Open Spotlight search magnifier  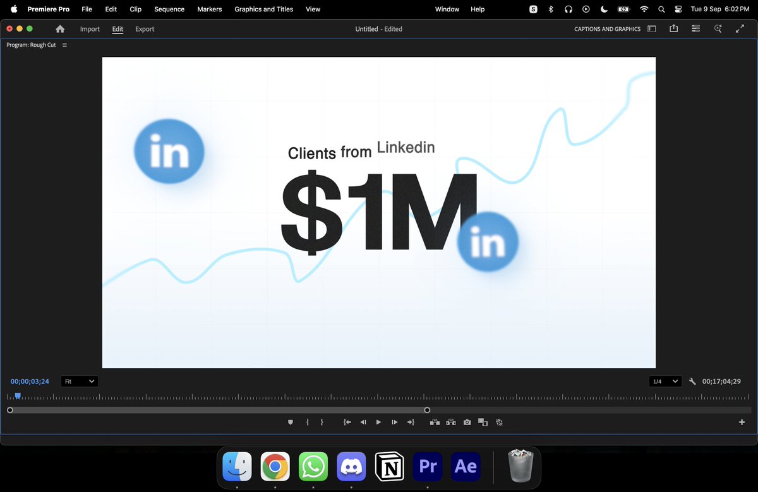[x=661, y=9]
